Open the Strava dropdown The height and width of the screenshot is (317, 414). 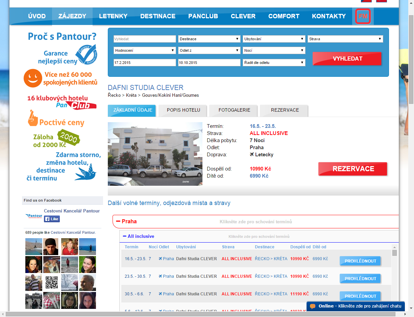pos(345,39)
